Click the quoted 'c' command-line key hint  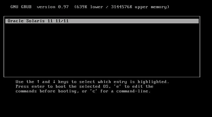(94, 91)
